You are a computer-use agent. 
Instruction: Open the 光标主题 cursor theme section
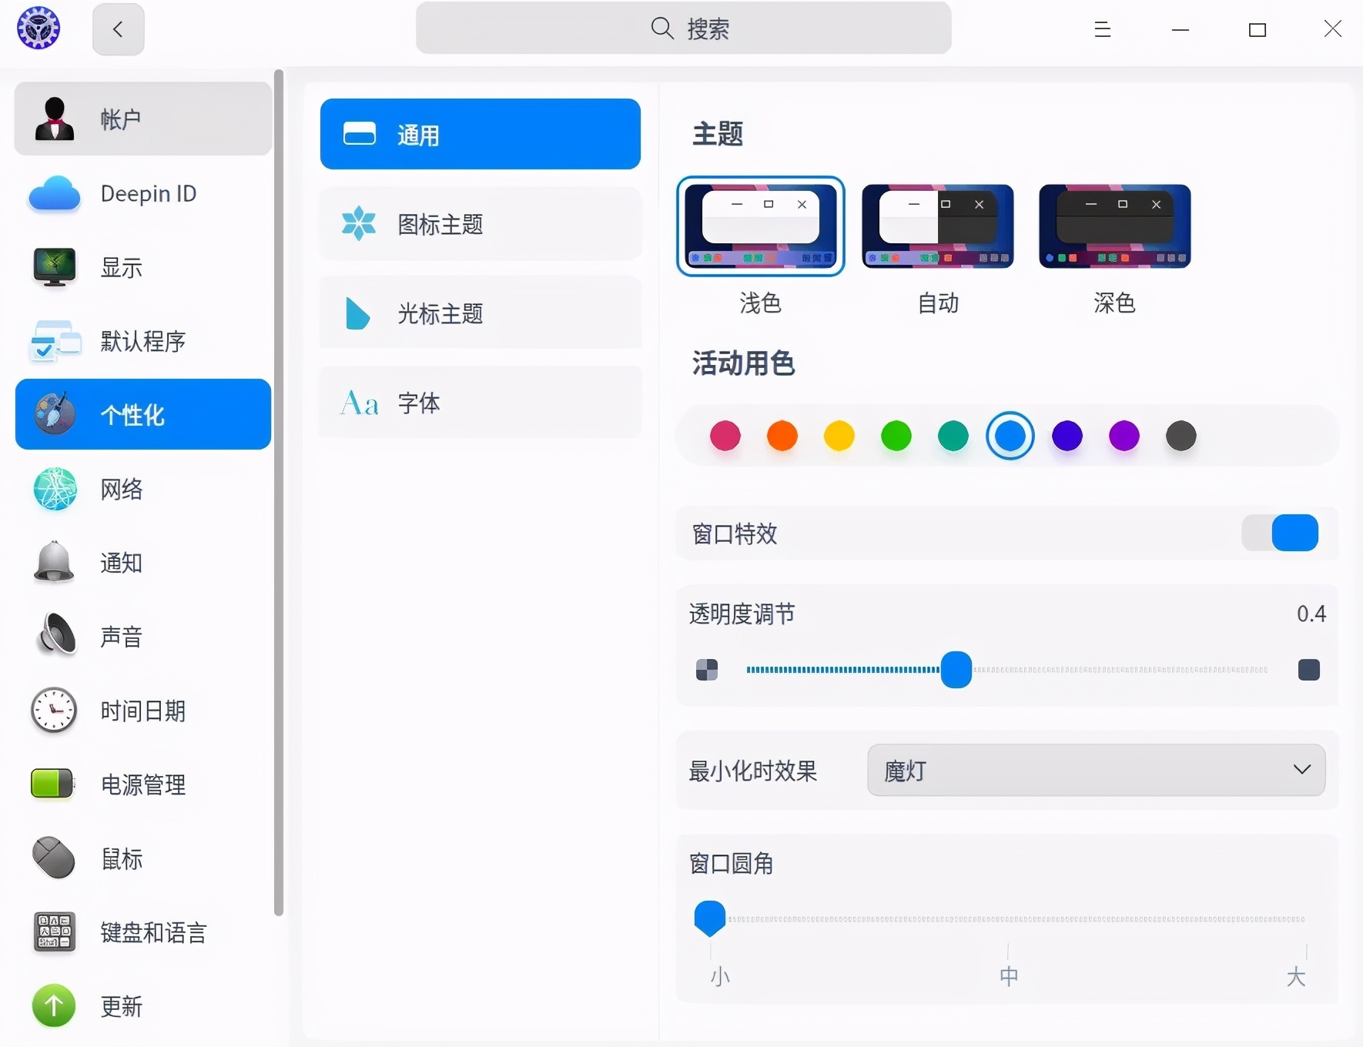tap(479, 313)
